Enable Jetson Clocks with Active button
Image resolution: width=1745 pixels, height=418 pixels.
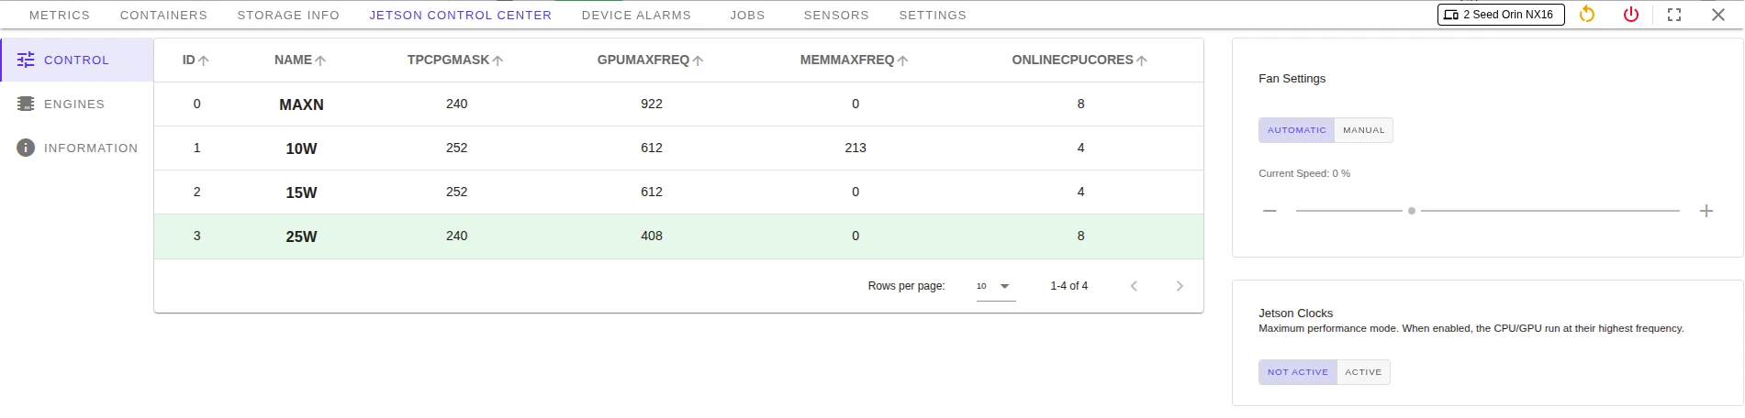[1363, 372]
